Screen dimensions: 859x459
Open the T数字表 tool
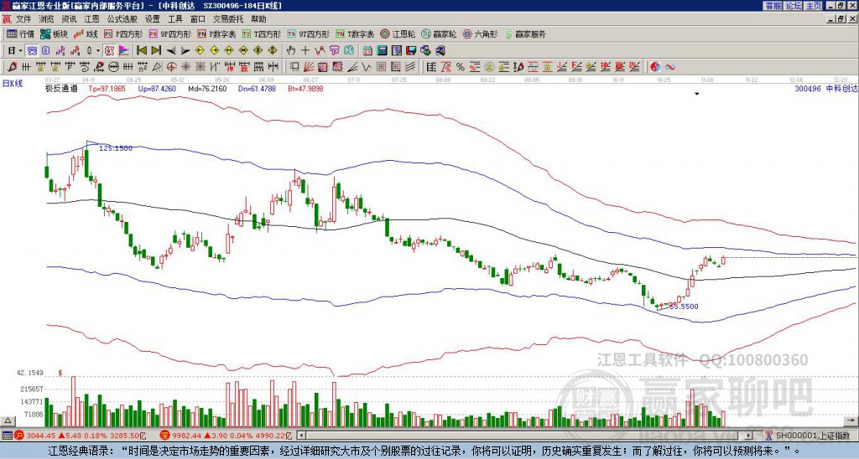(355, 34)
